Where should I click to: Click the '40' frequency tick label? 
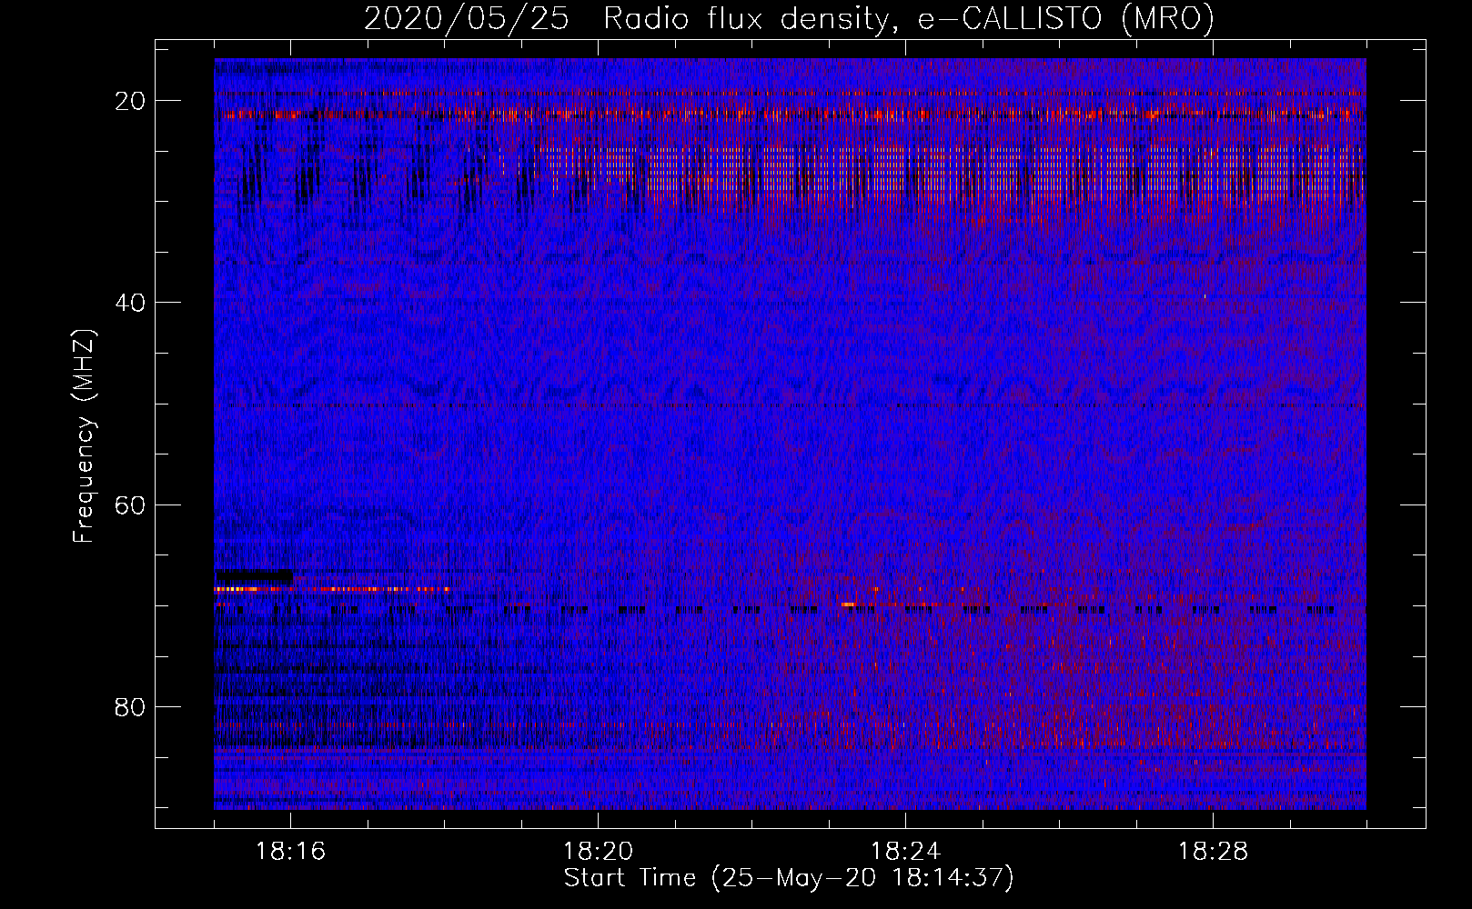point(130,303)
